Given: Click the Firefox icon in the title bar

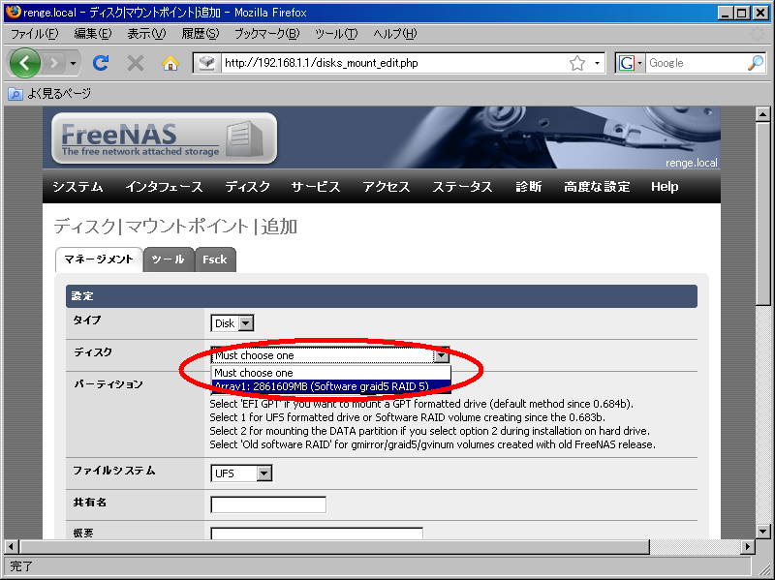Looking at the screenshot, I should pyautogui.click(x=14, y=12).
